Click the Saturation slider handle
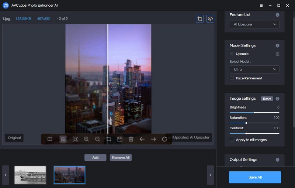295x188 pixels. (246, 123)
